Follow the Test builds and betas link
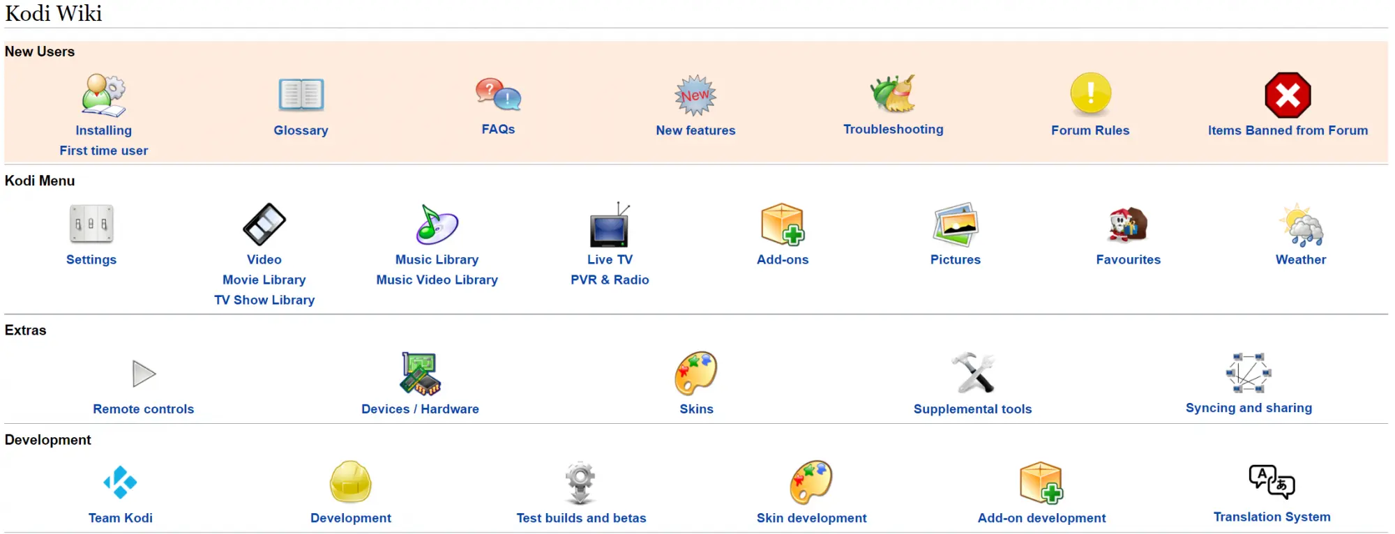This screenshot has height=534, width=1395. coord(581,518)
